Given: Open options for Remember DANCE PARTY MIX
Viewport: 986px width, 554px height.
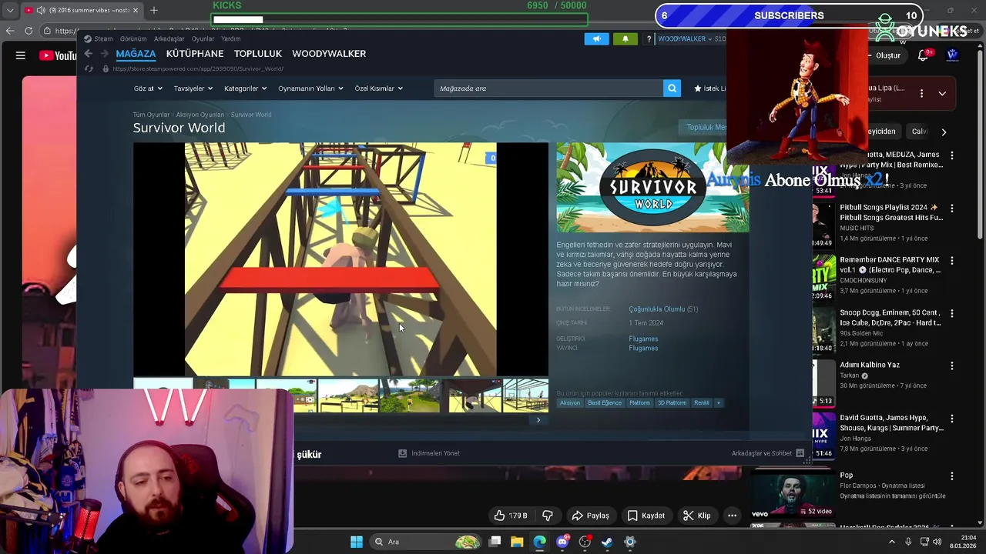Looking at the screenshot, I should point(952,260).
